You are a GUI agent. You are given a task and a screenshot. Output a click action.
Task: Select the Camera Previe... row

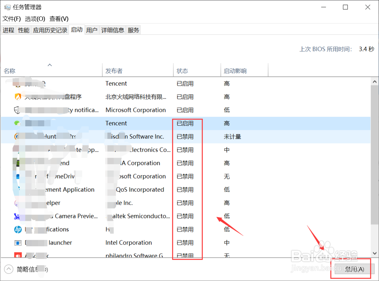click(186, 216)
